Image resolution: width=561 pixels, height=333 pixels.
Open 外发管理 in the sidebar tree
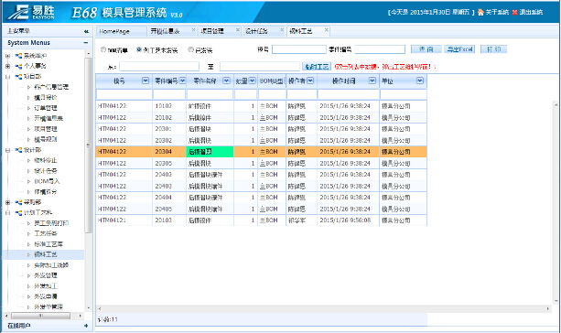click(46, 275)
